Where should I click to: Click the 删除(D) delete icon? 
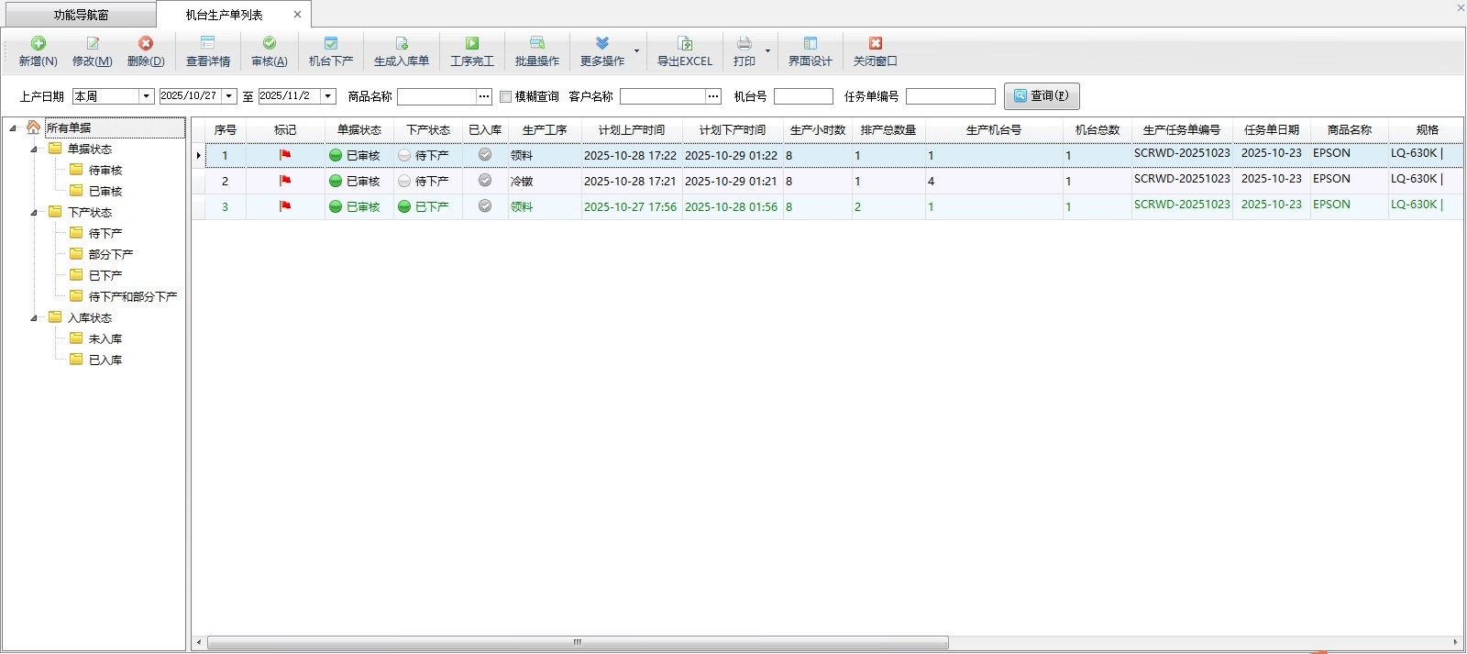click(146, 43)
